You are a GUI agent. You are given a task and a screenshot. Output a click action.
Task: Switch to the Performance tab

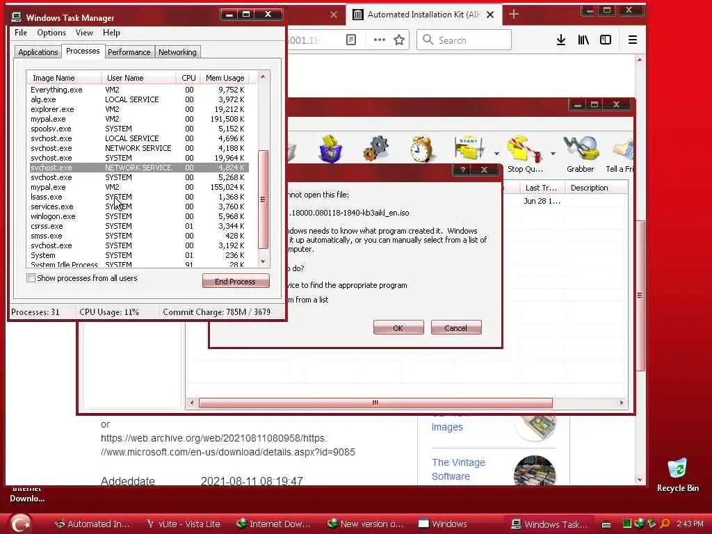(x=129, y=52)
